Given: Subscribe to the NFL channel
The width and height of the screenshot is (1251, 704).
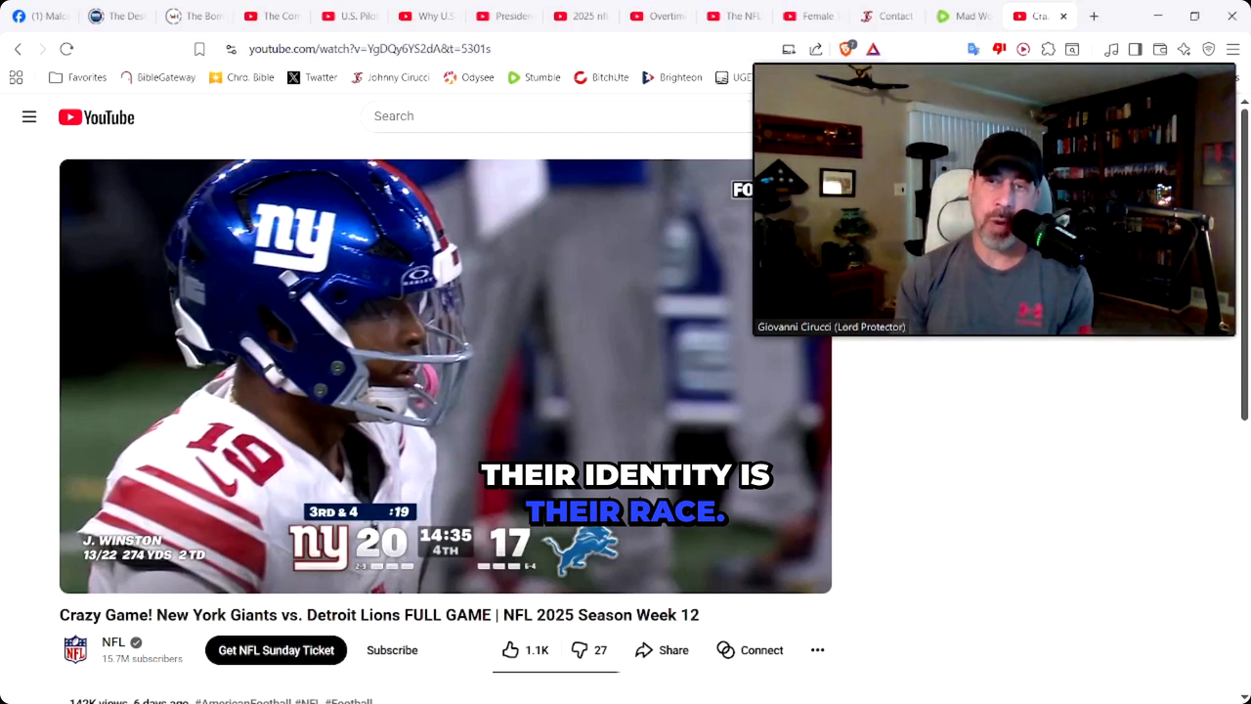Looking at the screenshot, I should 392,650.
